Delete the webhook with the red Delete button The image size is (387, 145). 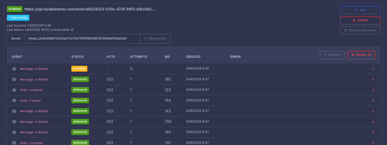click(360, 20)
